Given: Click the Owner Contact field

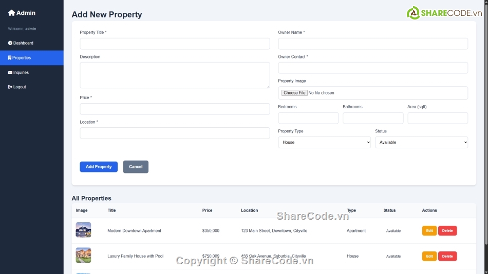Looking at the screenshot, I should click(x=373, y=68).
